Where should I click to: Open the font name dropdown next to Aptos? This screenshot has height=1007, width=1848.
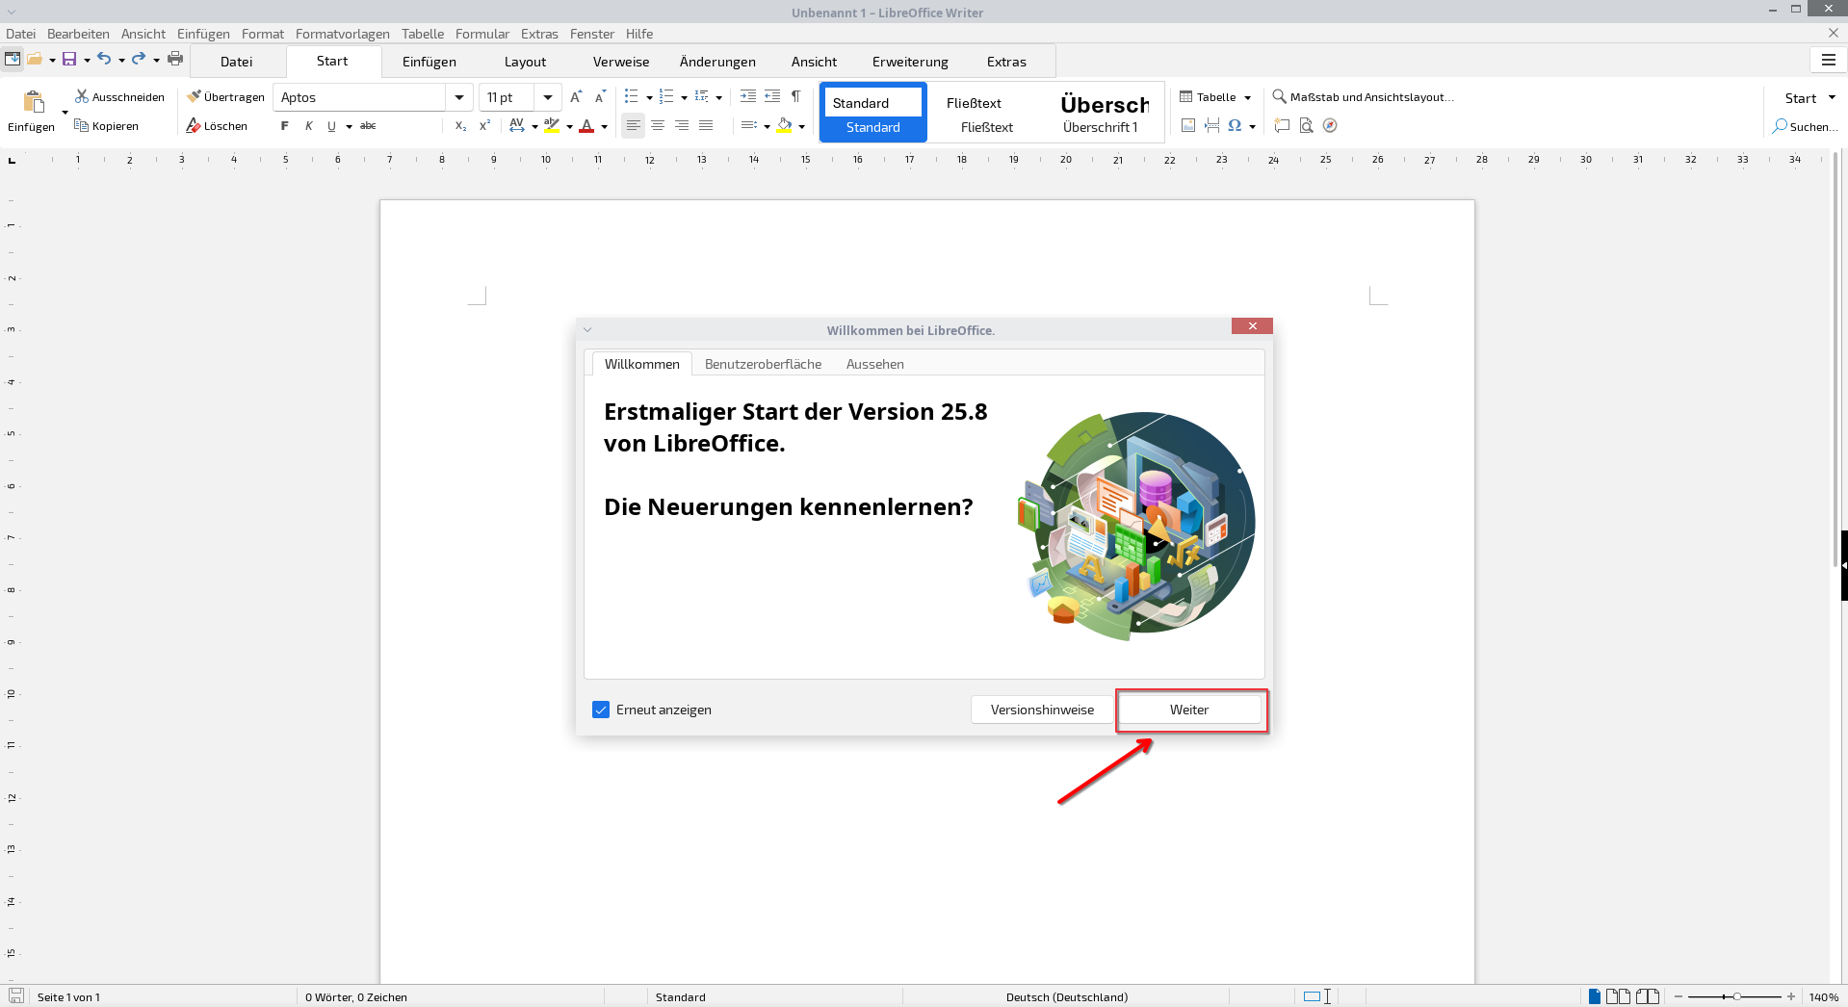459,97
